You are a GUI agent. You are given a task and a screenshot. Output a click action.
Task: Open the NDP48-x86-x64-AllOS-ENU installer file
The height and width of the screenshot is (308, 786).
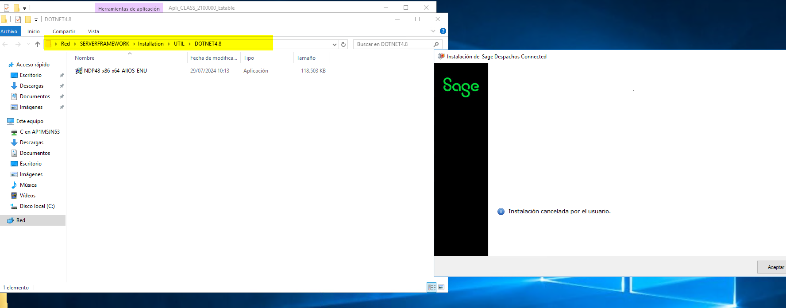point(115,71)
